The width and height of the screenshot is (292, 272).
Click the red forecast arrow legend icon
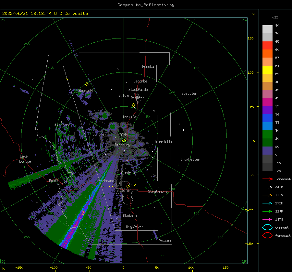(267, 179)
